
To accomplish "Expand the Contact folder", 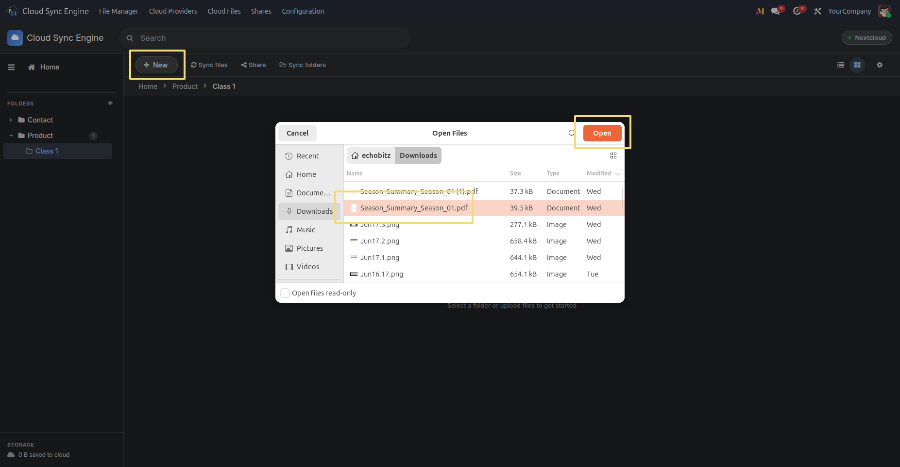I will coord(11,120).
